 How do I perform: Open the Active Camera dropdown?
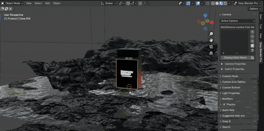[x=238, y=21]
